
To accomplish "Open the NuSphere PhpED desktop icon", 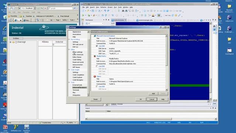I will (27, 129).
